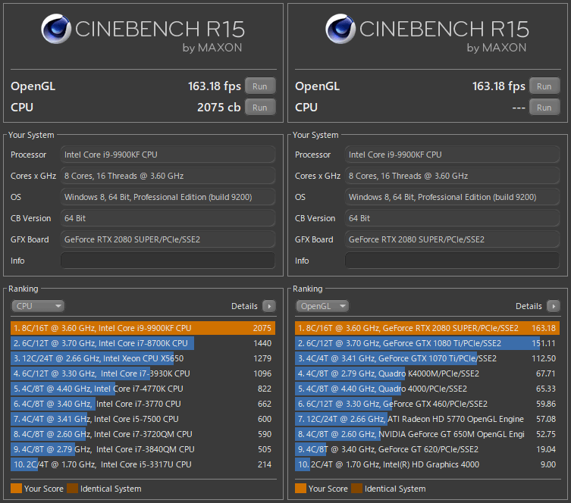571x503 pixels.
Task: Expand Details arrow in right window ranking
Action: tap(554, 306)
